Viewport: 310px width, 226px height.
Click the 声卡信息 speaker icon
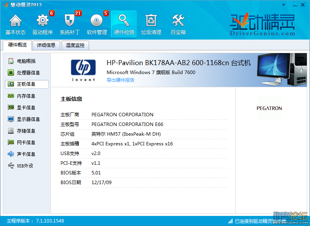pyautogui.click(x=11, y=154)
